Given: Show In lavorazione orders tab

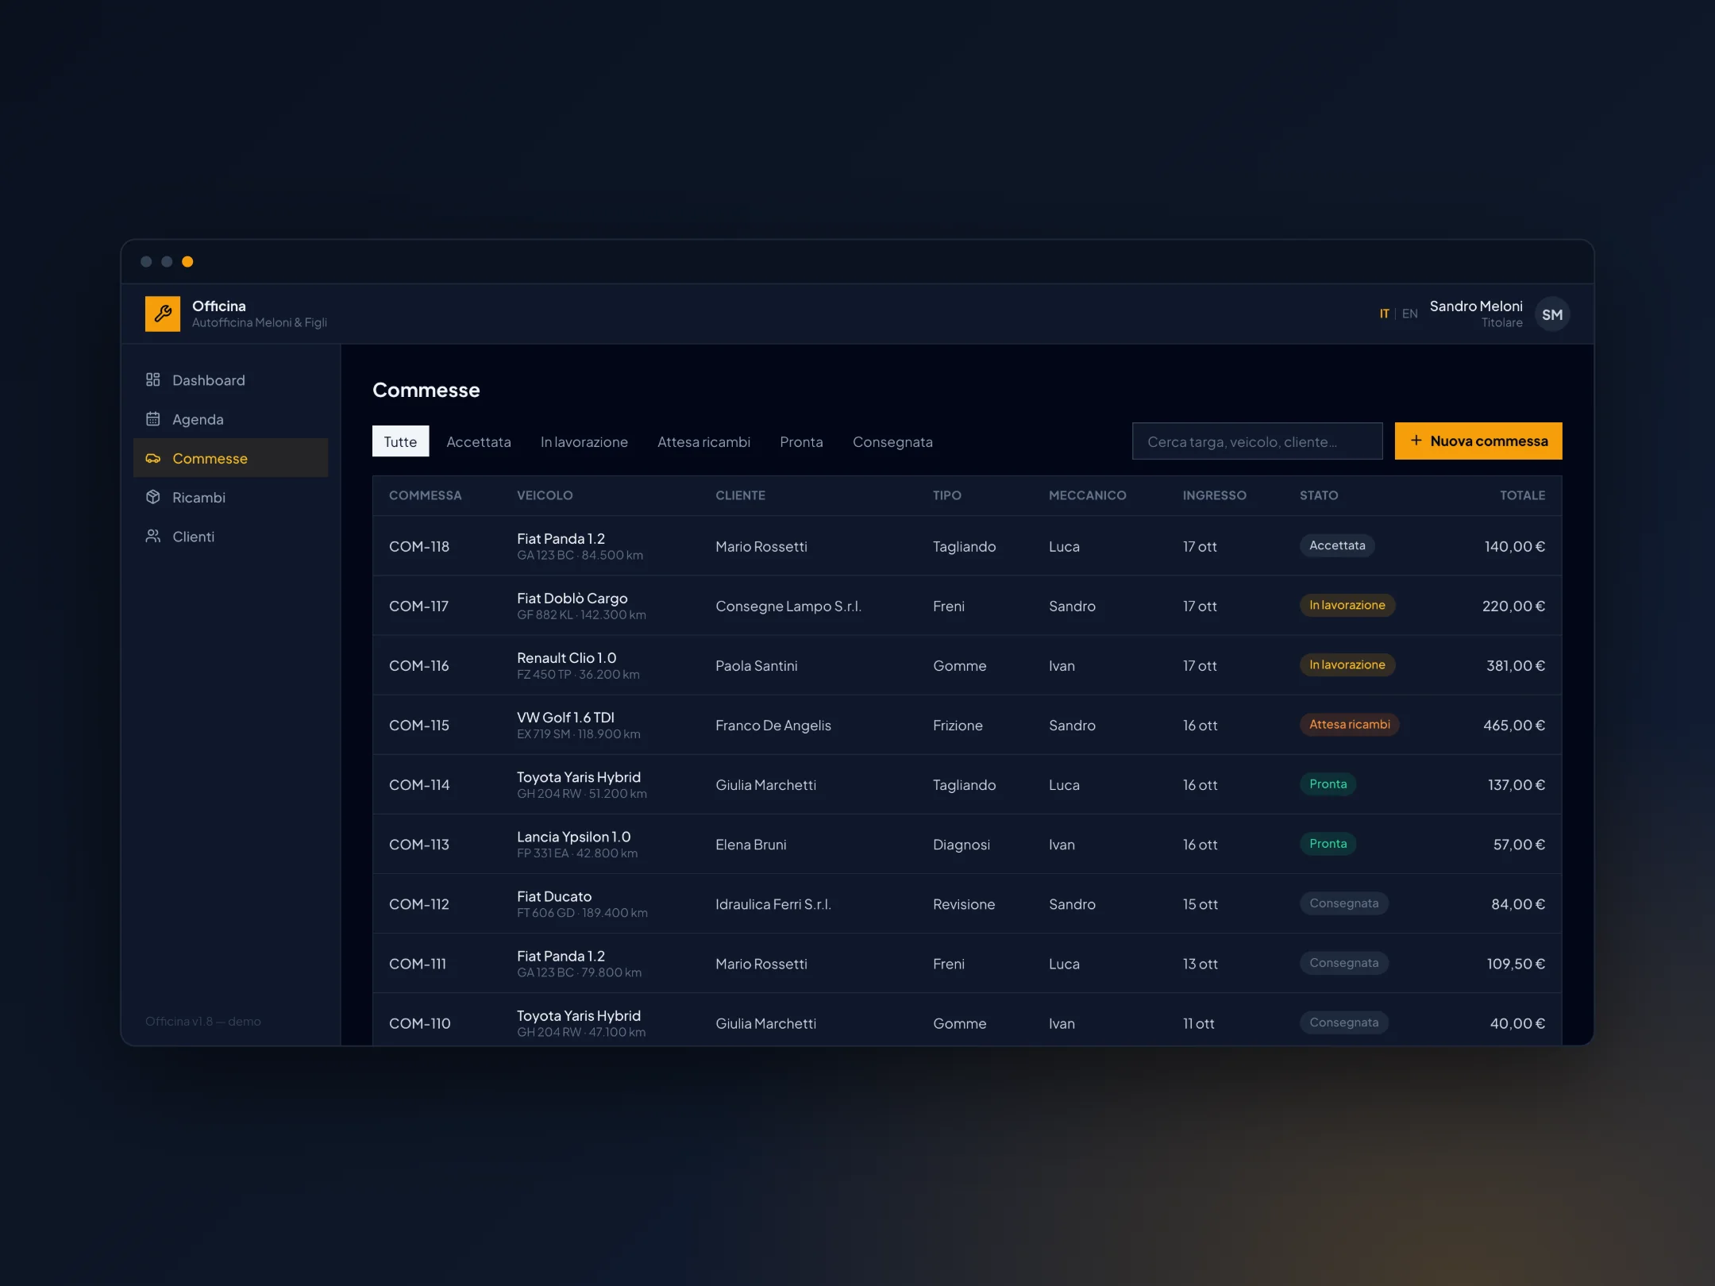Looking at the screenshot, I should pos(584,441).
